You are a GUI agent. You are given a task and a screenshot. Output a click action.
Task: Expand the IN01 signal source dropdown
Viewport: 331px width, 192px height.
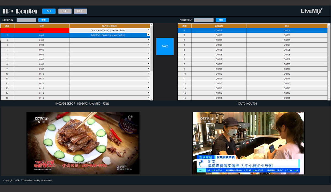tap(148, 30)
